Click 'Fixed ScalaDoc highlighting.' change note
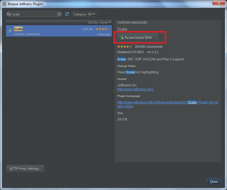This screenshot has width=227, height=190. coord(138,72)
